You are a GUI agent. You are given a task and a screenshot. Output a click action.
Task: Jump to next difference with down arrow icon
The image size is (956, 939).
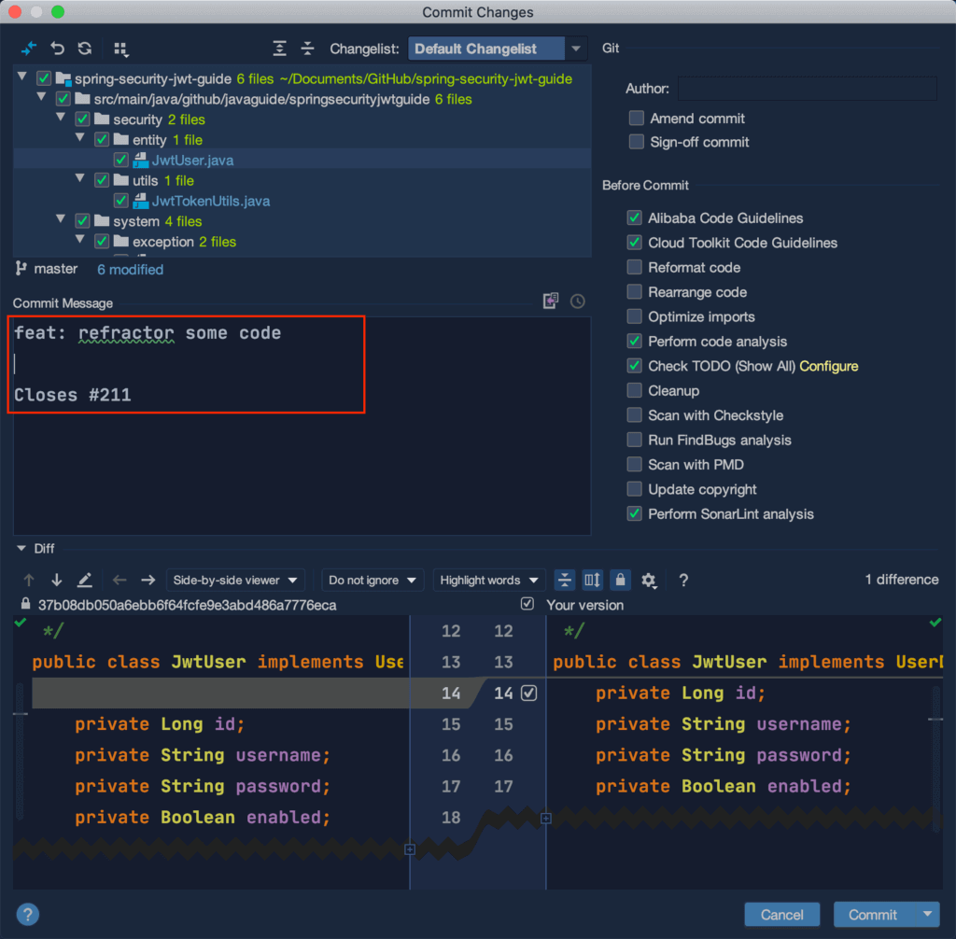pyautogui.click(x=55, y=580)
